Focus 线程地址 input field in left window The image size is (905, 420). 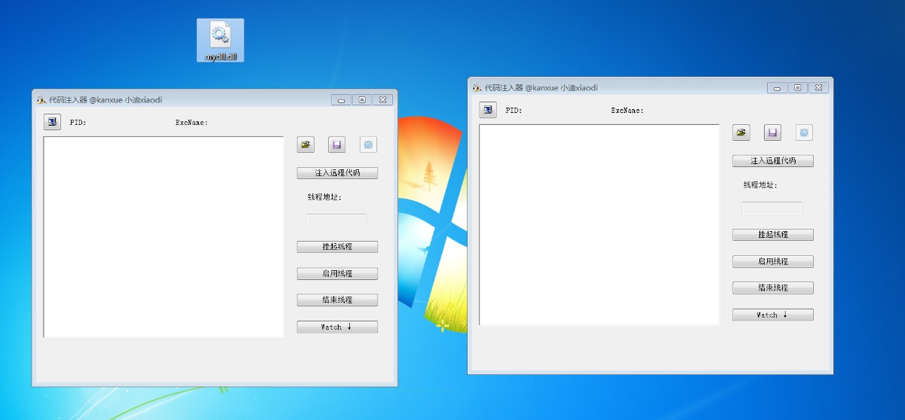click(336, 221)
